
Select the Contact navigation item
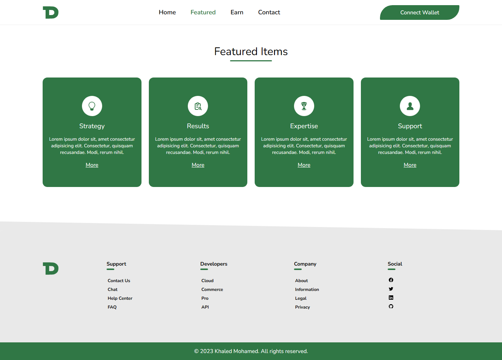269,12
